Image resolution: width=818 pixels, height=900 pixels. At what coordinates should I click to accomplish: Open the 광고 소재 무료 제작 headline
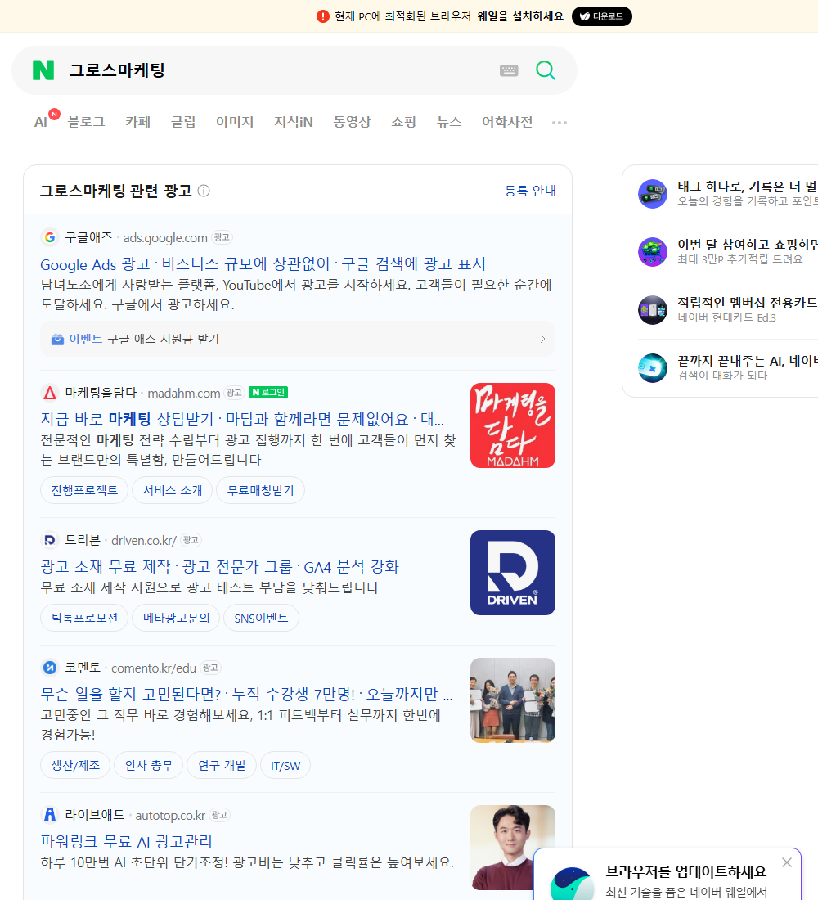pos(219,566)
